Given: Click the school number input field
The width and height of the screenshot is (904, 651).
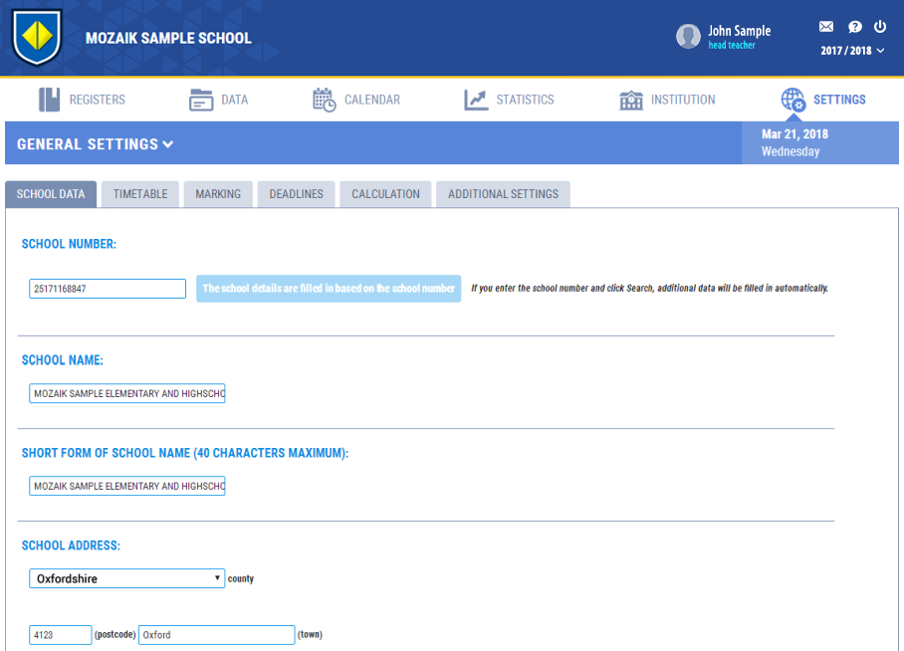Looking at the screenshot, I should [108, 289].
